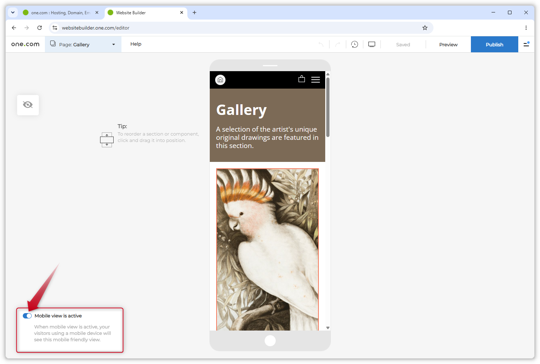Switch to the one.com Hosting browser tab
The width and height of the screenshot is (540, 364).
pyautogui.click(x=61, y=12)
